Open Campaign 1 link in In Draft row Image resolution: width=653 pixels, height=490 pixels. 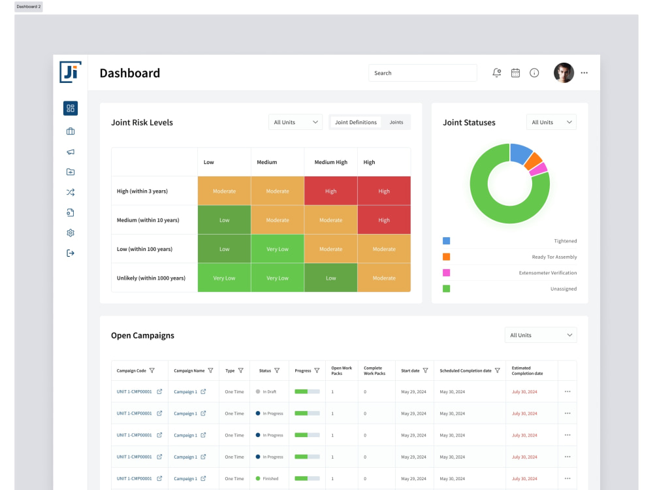click(185, 391)
